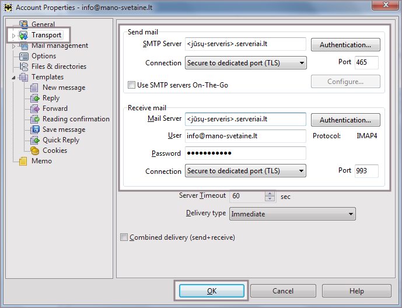Image resolution: width=402 pixels, height=308 pixels.
Task: Select the Forward template icon
Action: pos(35,108)
